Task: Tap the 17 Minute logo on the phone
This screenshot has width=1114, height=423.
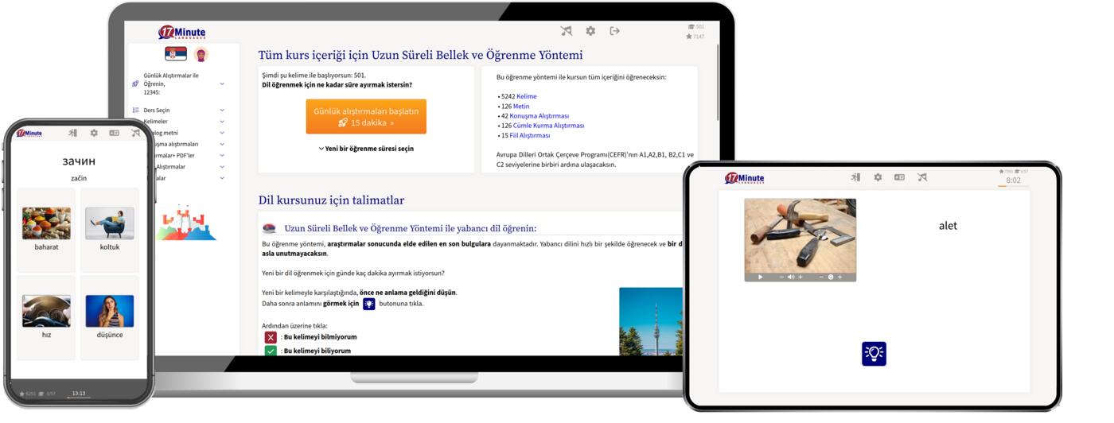Action: tap(29, 133)
